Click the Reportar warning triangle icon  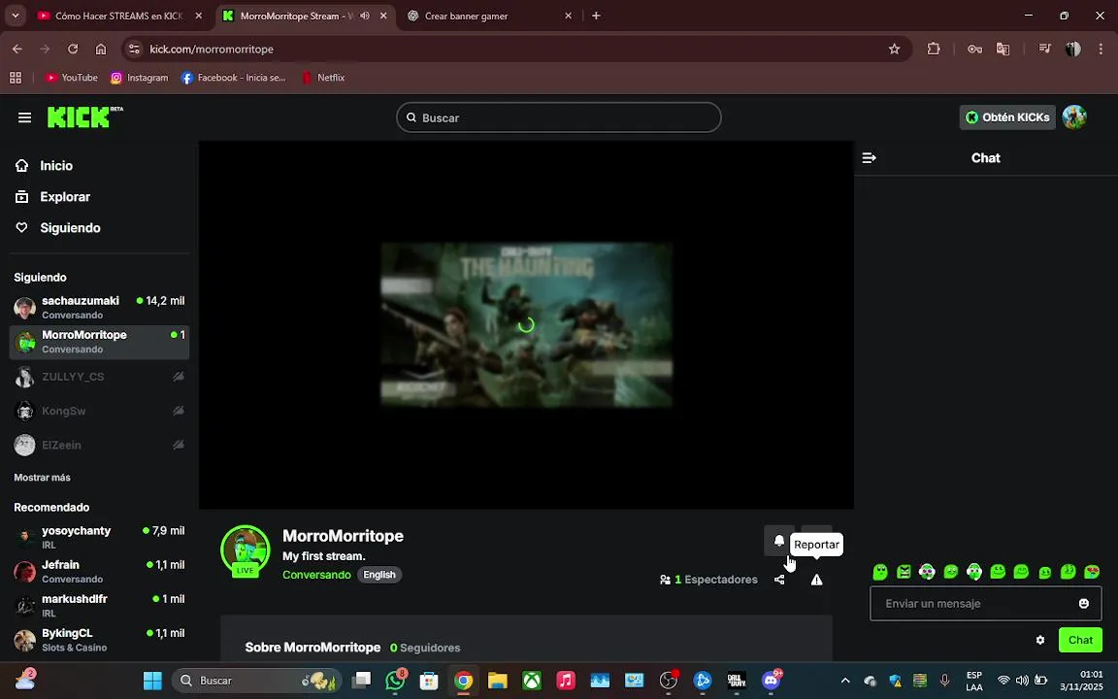tap(816, 580)
